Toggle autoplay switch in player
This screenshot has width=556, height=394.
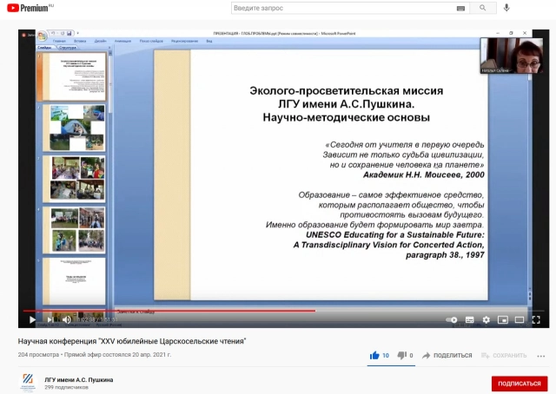452,319
